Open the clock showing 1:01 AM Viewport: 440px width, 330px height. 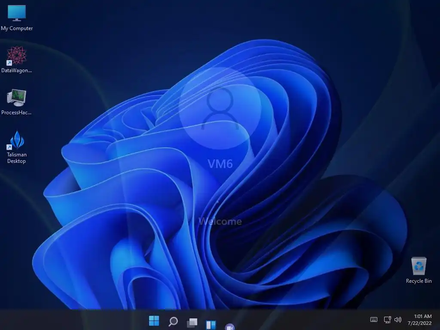tap(423, 316)
